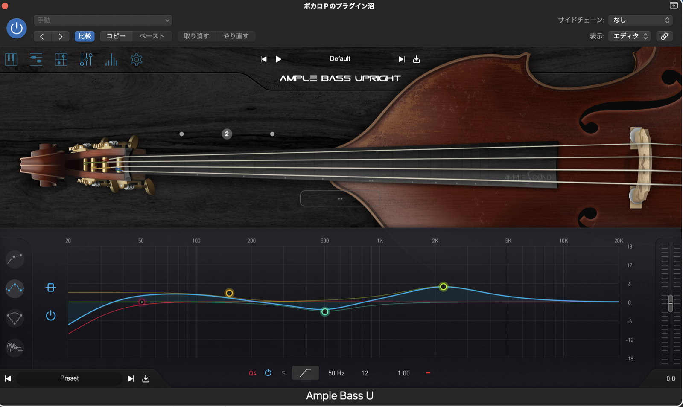The image size is (683, 407).
Task: Toggle the EQ module power button
Action: tap(51, 315)
